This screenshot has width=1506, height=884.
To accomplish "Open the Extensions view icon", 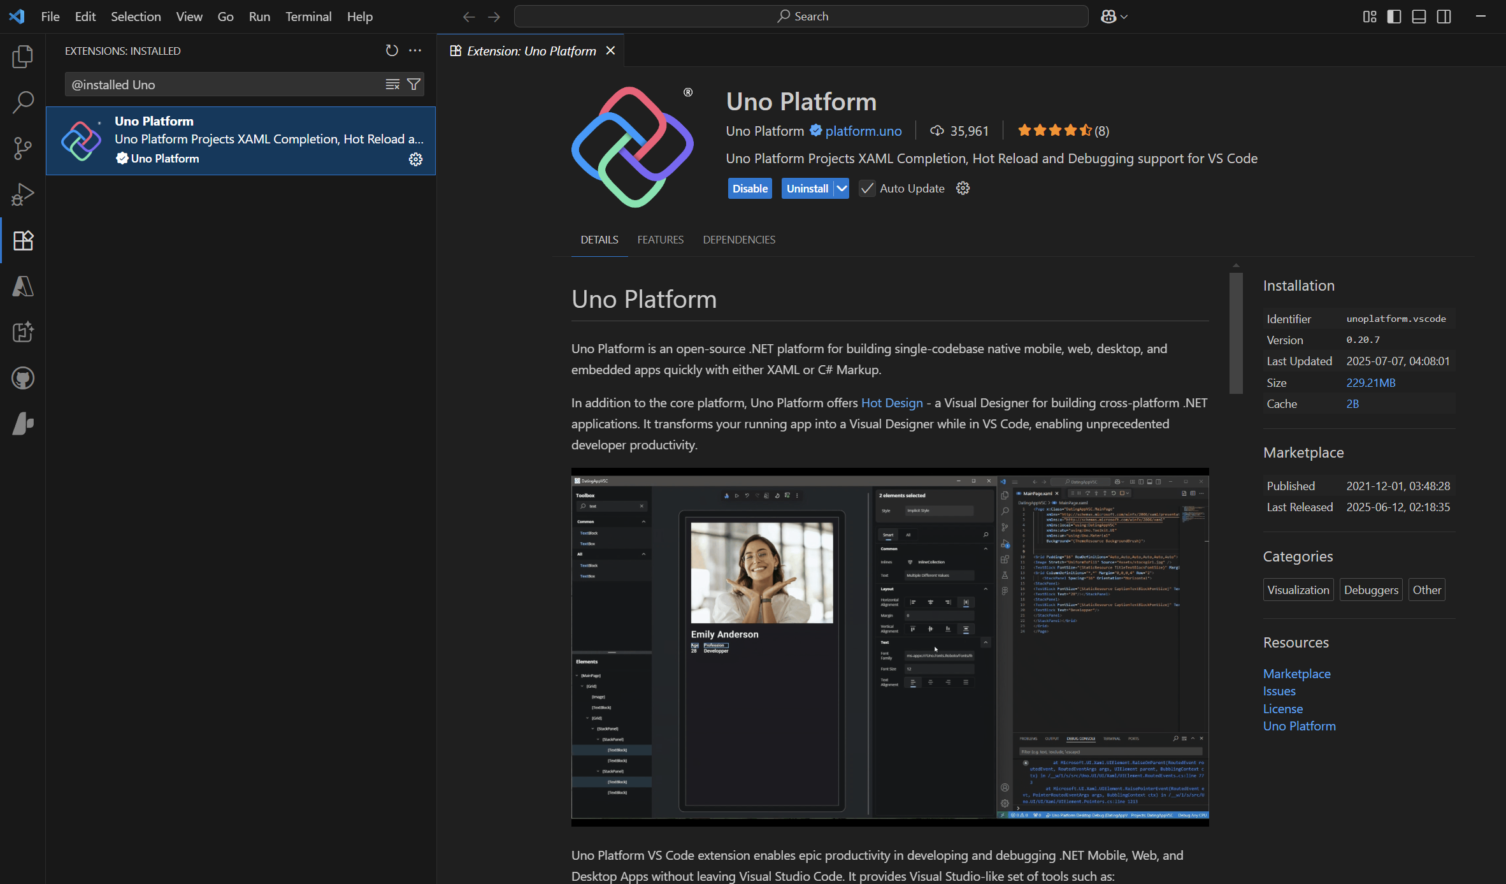I will point(23,240).
